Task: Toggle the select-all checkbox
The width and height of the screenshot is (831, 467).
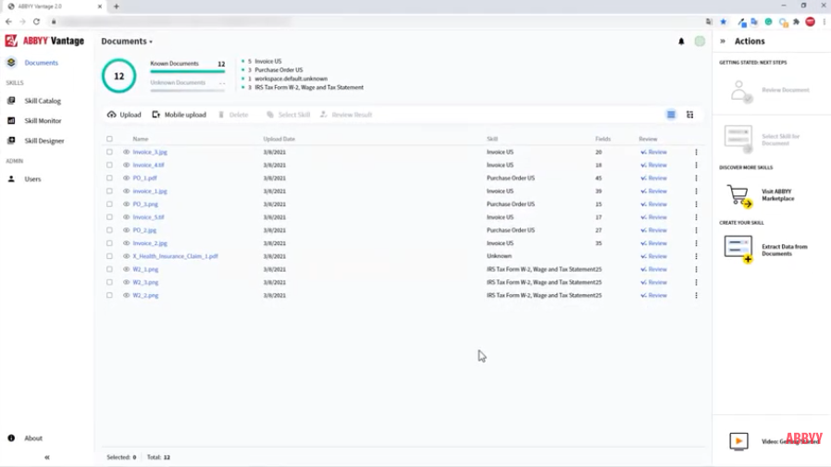Action: pos(110,139)
